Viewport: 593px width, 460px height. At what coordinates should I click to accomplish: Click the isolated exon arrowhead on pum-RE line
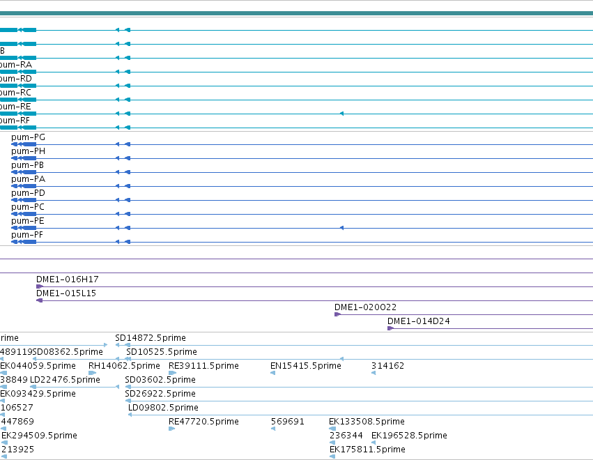(341, 114)
